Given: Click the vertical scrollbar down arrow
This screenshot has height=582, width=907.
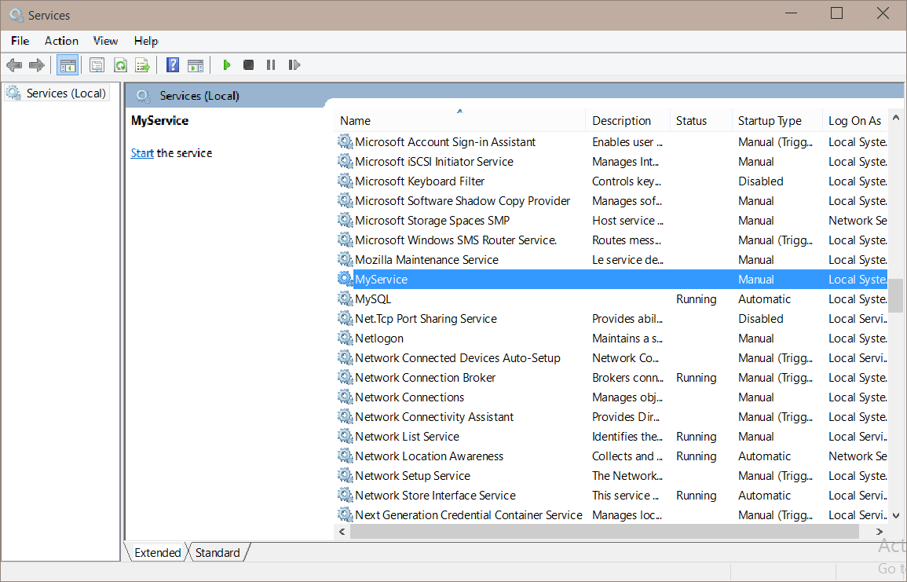Looking at the screenshot, I should (896, 515).
